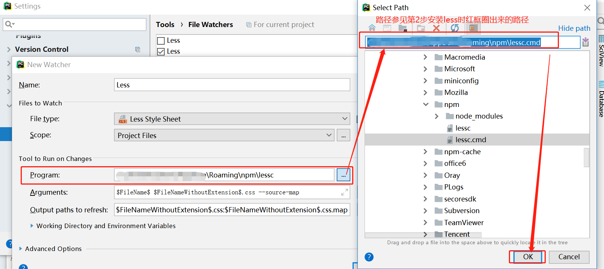Click the file tree vertical scrollbar

(586, 157)
